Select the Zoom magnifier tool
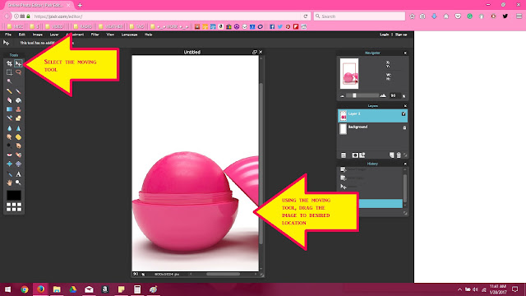 [18, 183]
